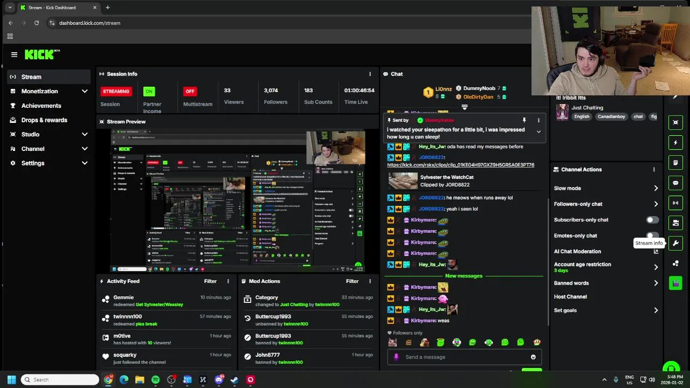Click the Windows Start button

[x=11, y=379]
